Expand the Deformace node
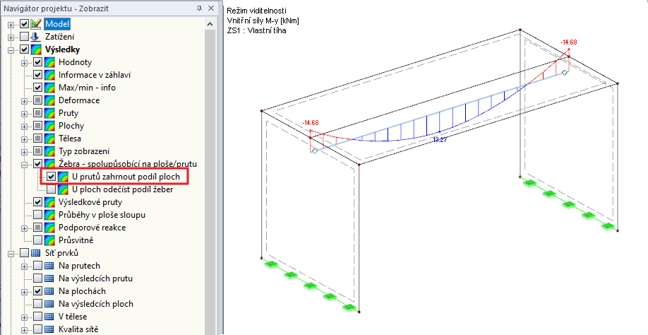 [x=25, y=101]
